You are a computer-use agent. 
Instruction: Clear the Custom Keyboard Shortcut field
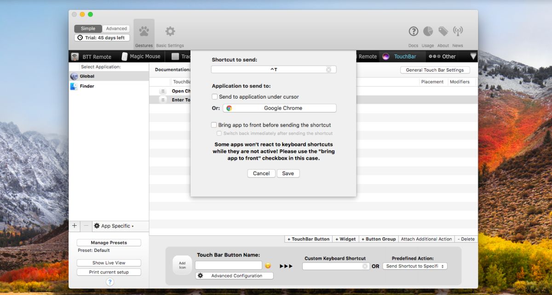[x=365, y=266]
